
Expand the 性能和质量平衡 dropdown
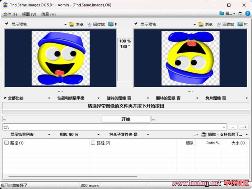tap(99, 98)
